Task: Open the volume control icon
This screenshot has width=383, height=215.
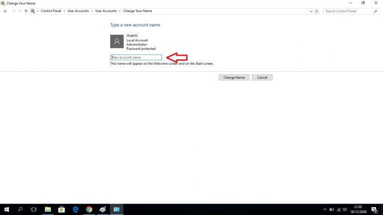Action: tap(345, 210)
